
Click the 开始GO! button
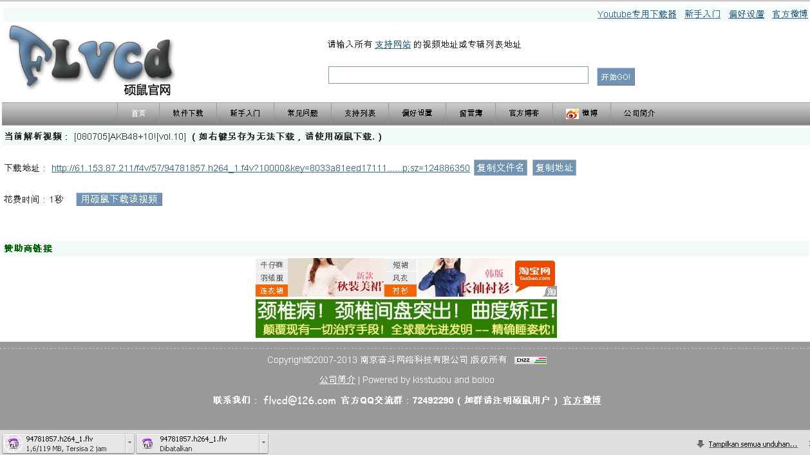point(616,77)
